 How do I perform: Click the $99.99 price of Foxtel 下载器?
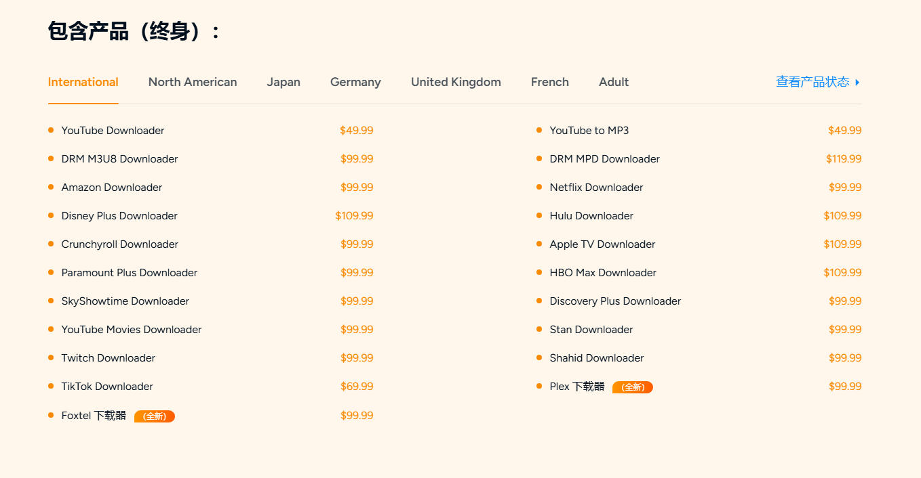click(357, 416)
